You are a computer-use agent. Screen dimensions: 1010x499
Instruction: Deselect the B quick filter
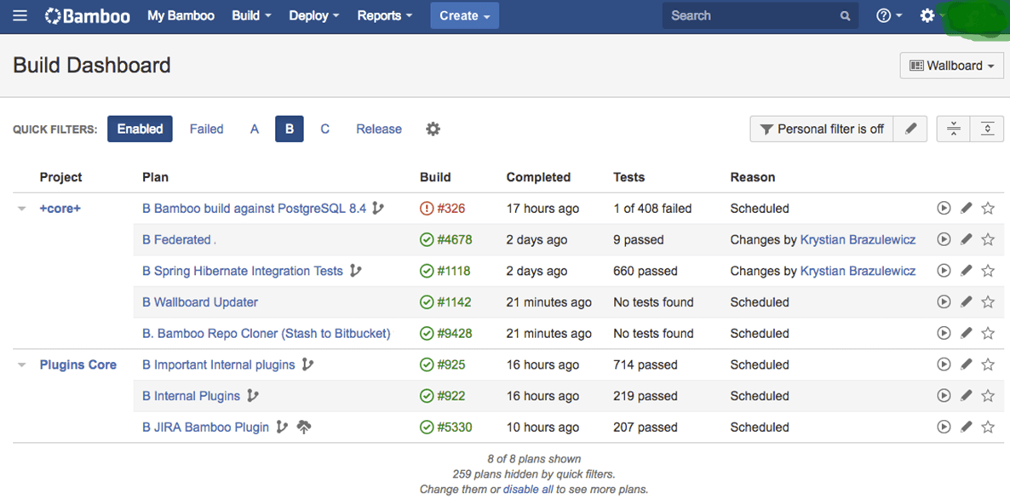[290, 129]
